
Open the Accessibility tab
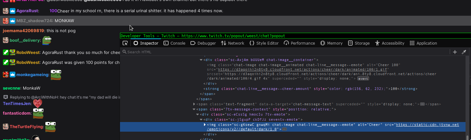389,43
